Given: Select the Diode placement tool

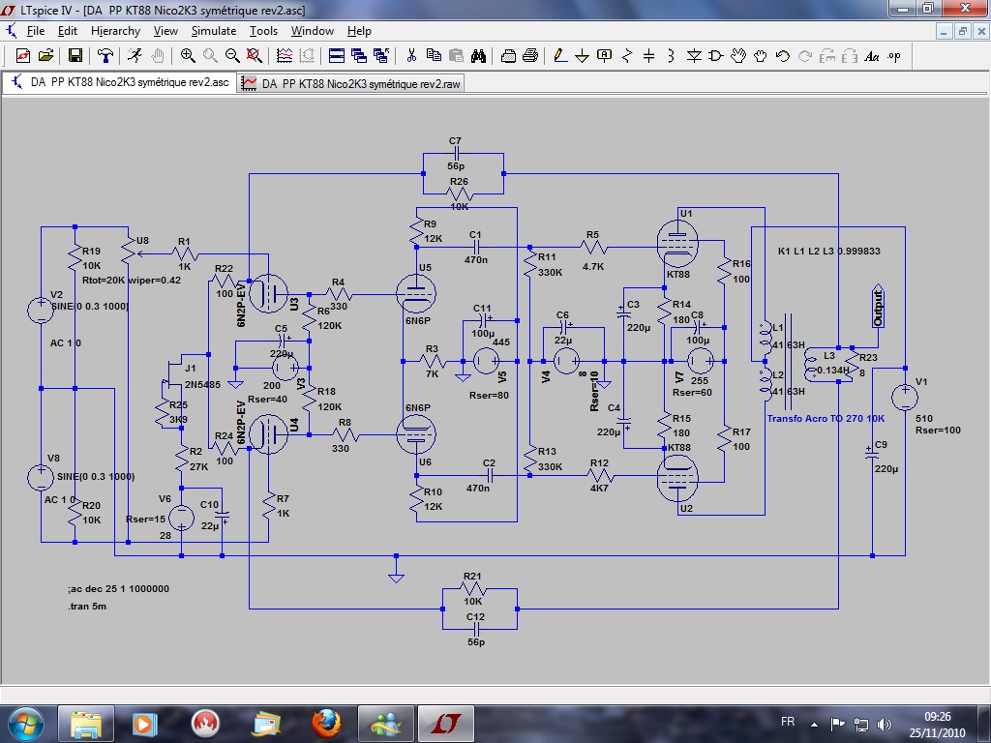Looking at the screenshot, I should (693, 56).
